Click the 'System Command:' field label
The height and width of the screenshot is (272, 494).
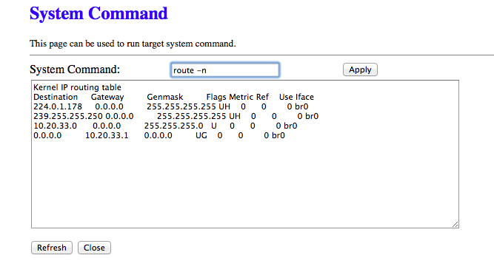coord(75,69)
